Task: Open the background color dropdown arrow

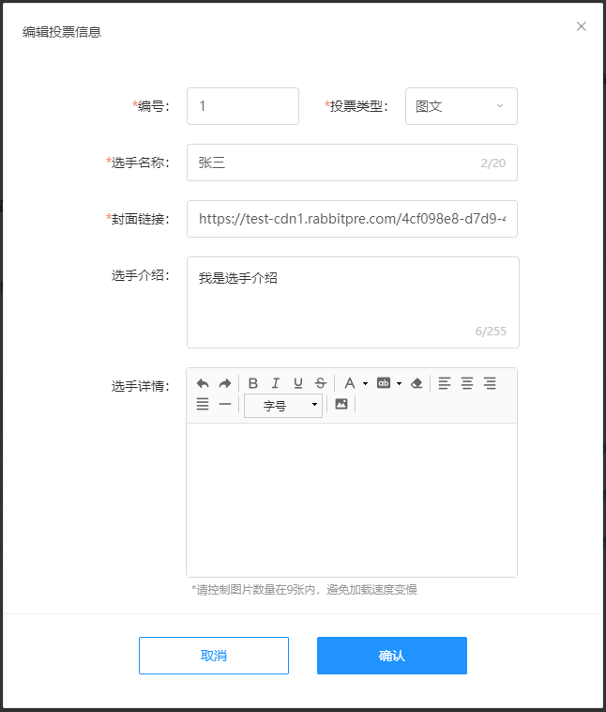Action: (400, 383)
